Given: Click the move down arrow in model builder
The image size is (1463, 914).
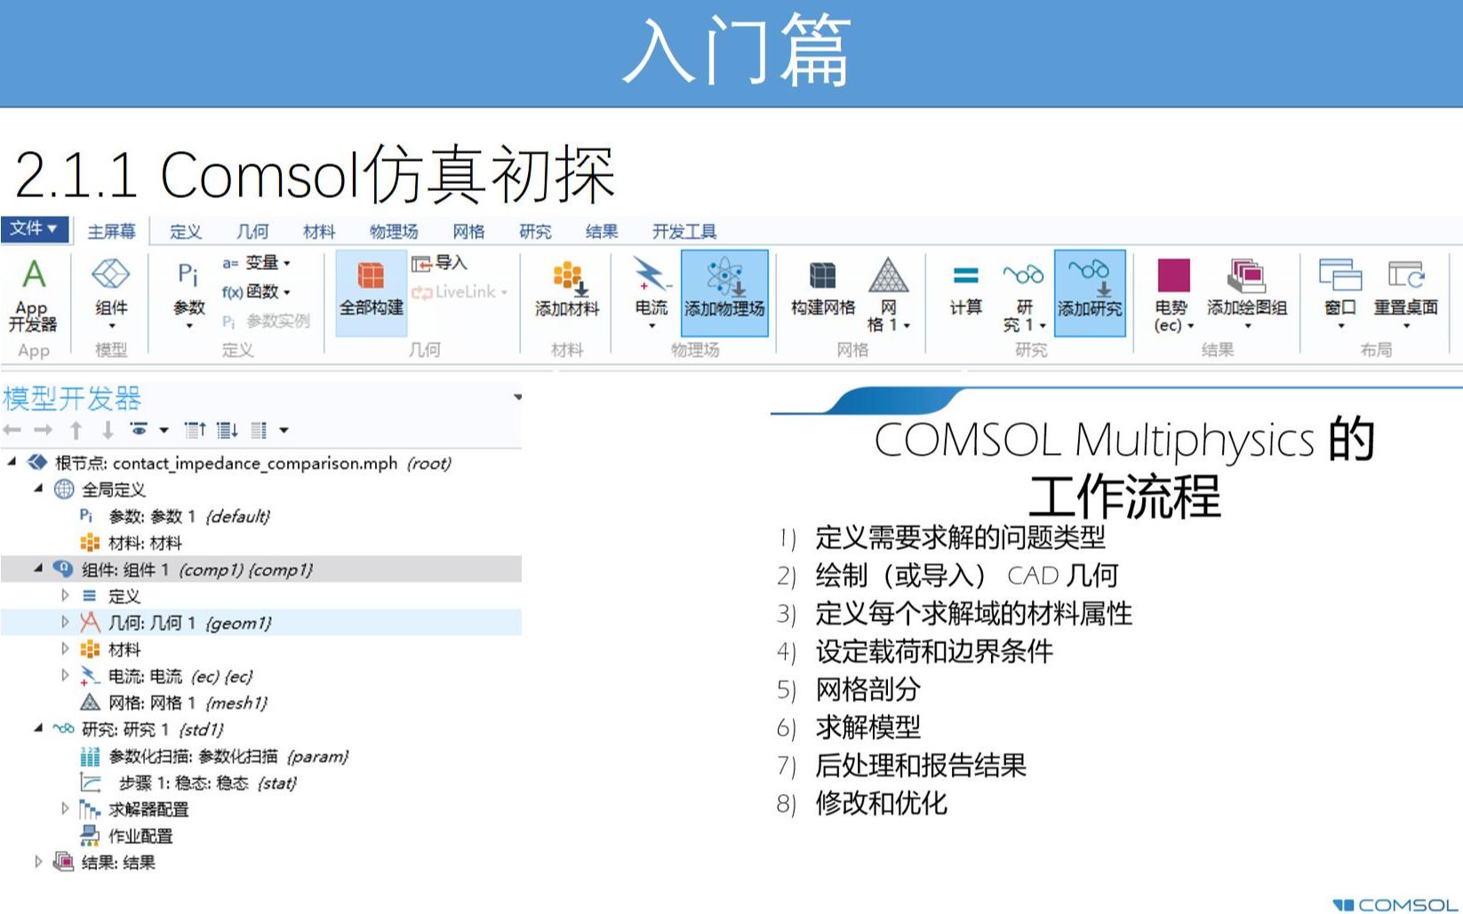Looking at the screenshot, I should [x=108, y=431].
